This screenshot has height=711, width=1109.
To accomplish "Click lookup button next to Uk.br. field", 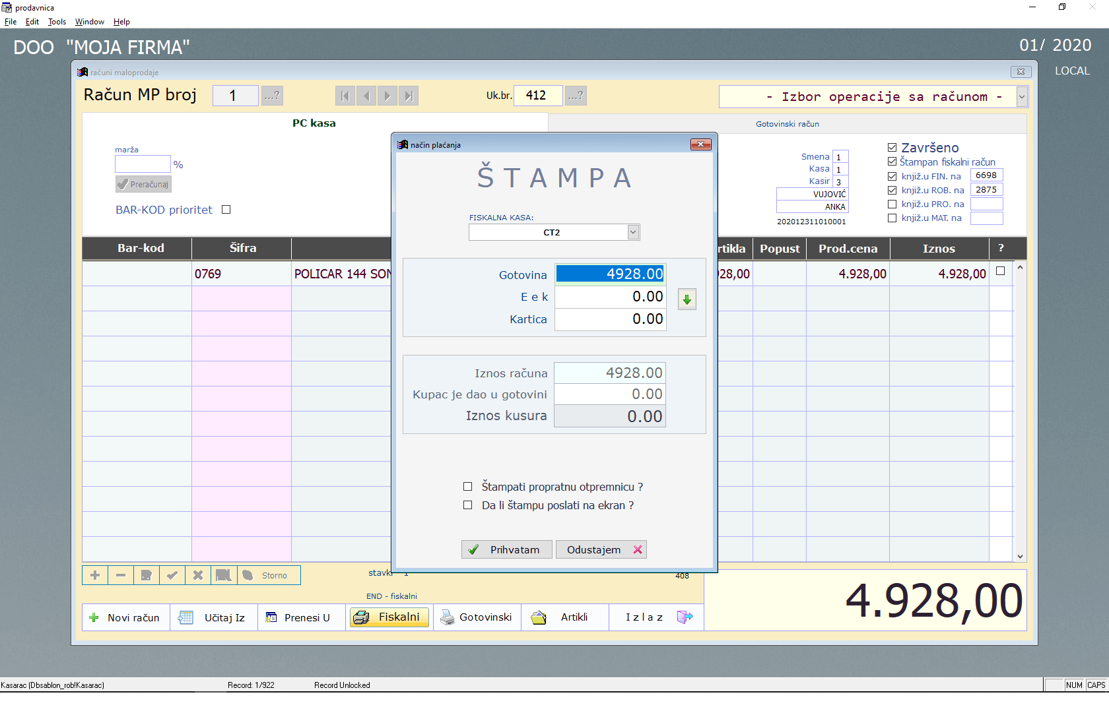I will tap(576, 96).
